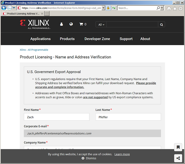Go forward with the browser Forward arrow
This screenshot has width=185, height=164.
[9, 8]
